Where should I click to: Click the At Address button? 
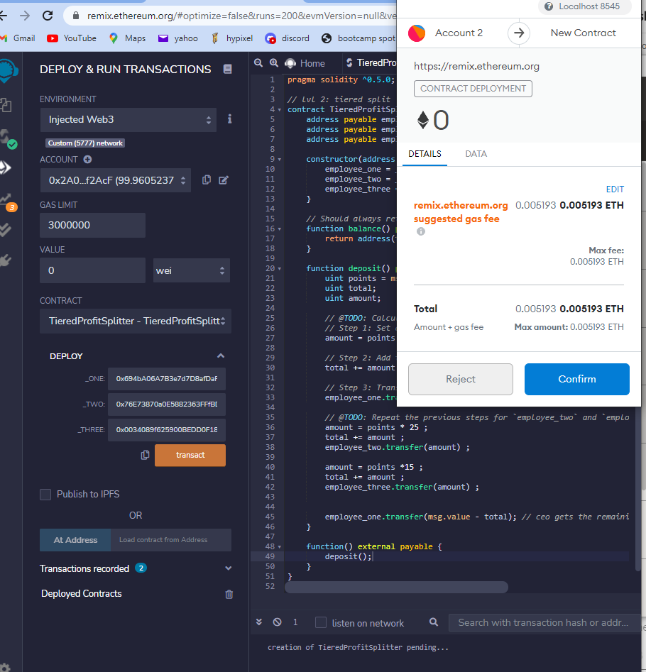(x=75, y=540)
